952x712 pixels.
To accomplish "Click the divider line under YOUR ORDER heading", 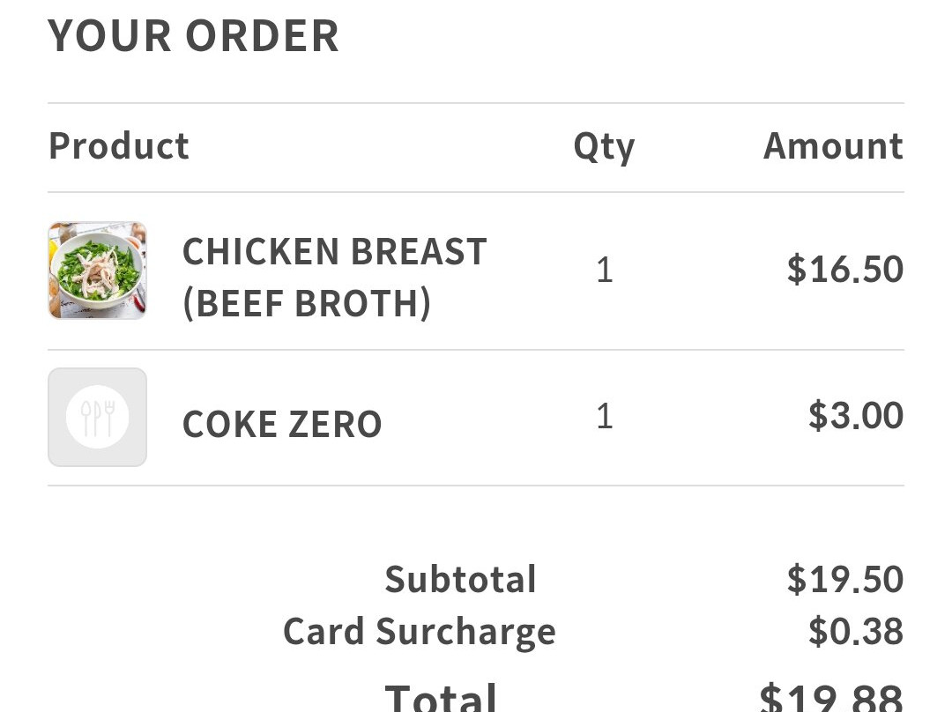I will pos(476,103).
